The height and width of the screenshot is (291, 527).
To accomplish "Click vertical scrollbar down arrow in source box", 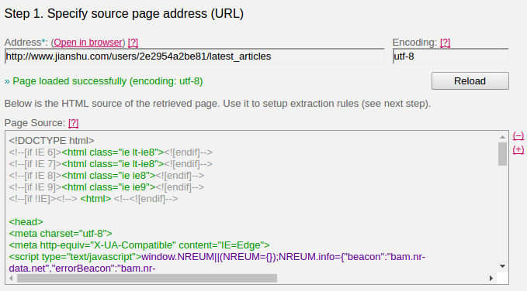I will pyautogui.click(x=502, y=266).
